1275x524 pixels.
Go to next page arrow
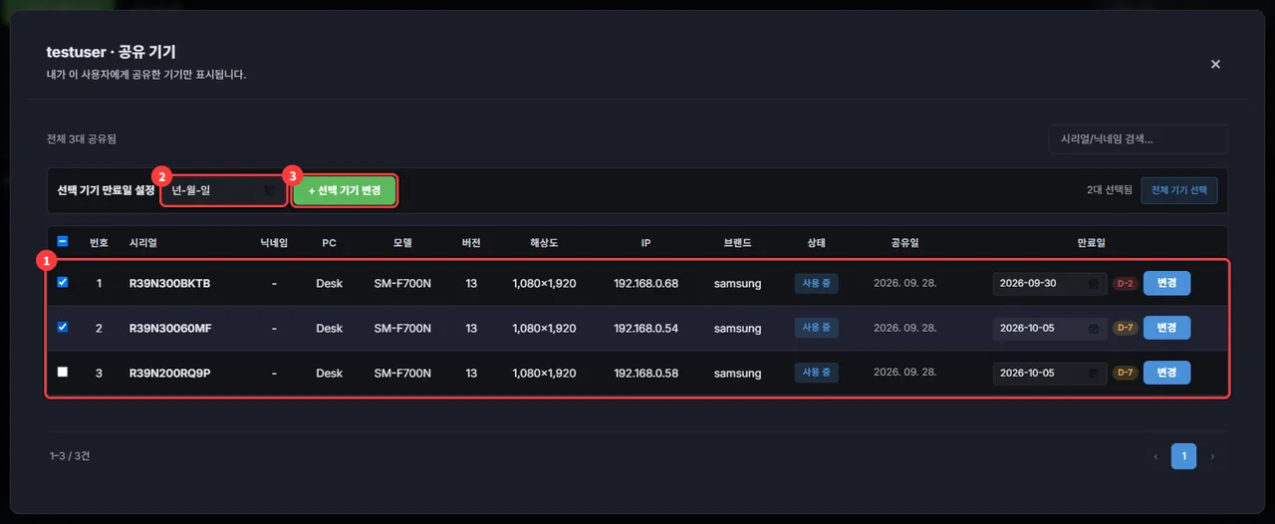click(1212, 456)
